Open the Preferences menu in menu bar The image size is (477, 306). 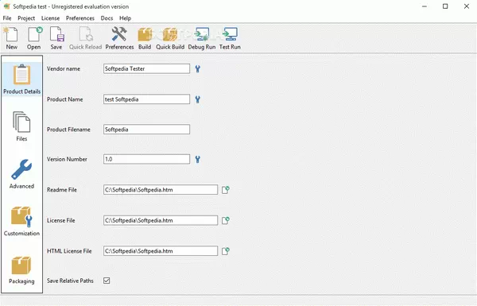click(x=80, y=18)
